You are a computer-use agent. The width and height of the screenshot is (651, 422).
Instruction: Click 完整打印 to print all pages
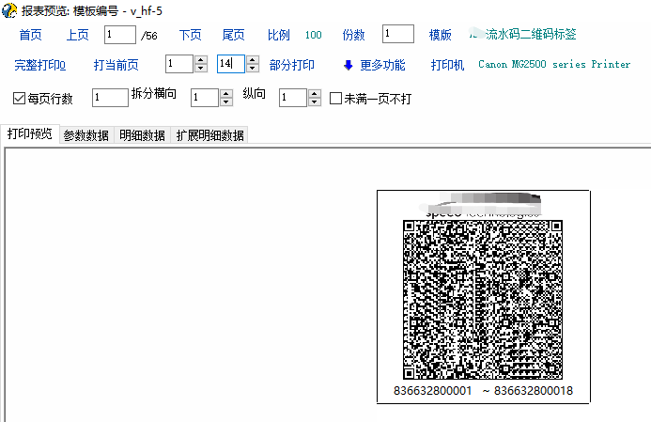[x=39, y=66]
